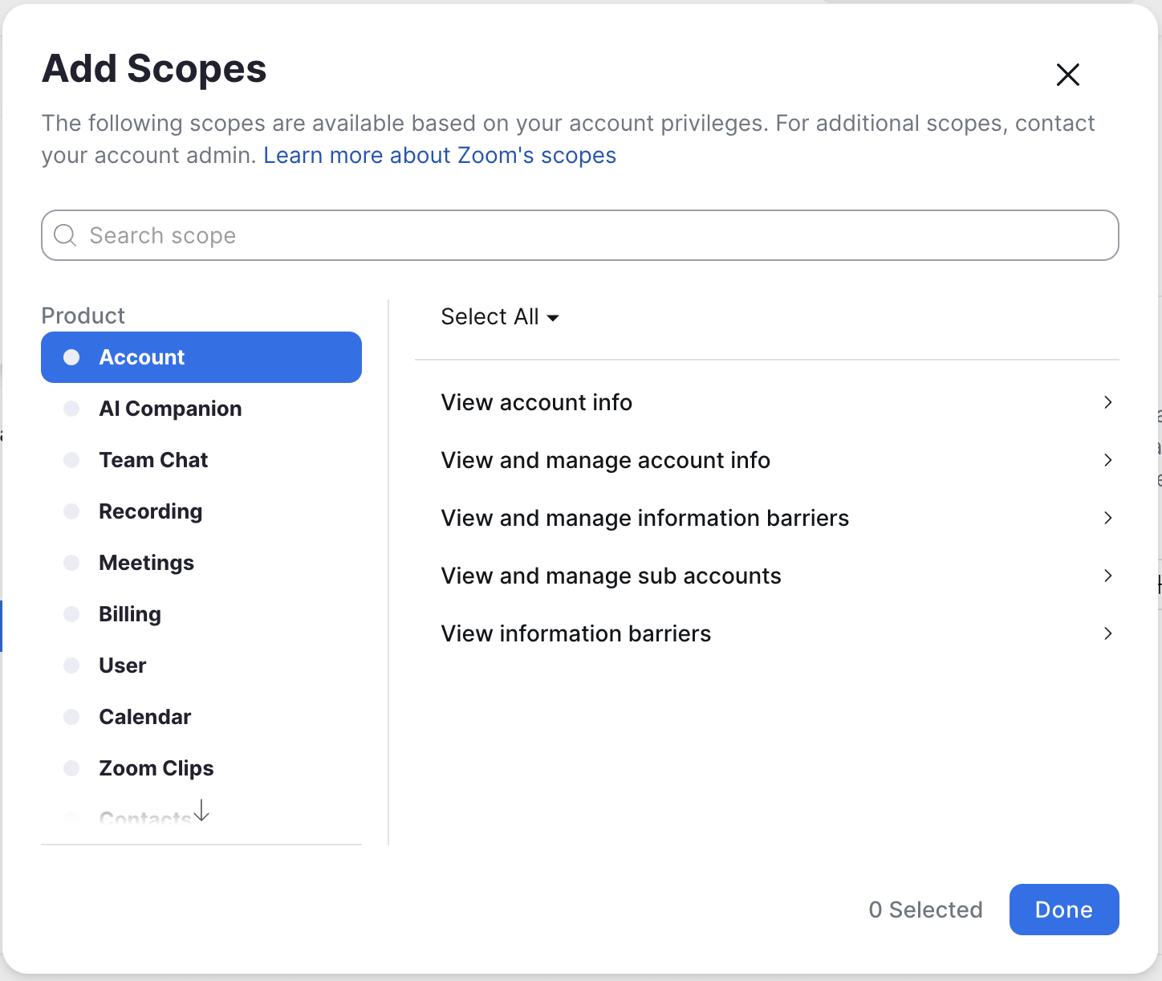The image size is (1162, 981).
Task: Expand View and manage sub accounts chevron
Action: pos(1107,576)
